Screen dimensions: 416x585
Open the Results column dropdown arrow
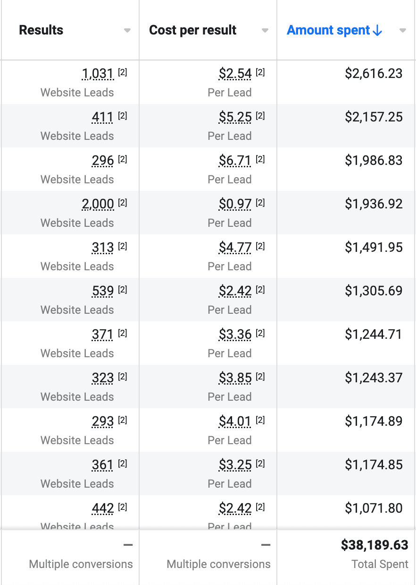(127, 31)
